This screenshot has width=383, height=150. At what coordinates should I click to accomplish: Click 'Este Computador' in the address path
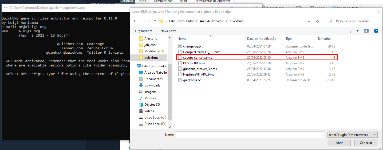pyautogui.click(x=181, y=21)
